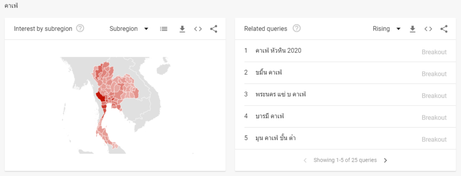461x176 pixels.
Task: Select query พระนคร แซ่ บ คาเฟ่
Action: [345, 95]
